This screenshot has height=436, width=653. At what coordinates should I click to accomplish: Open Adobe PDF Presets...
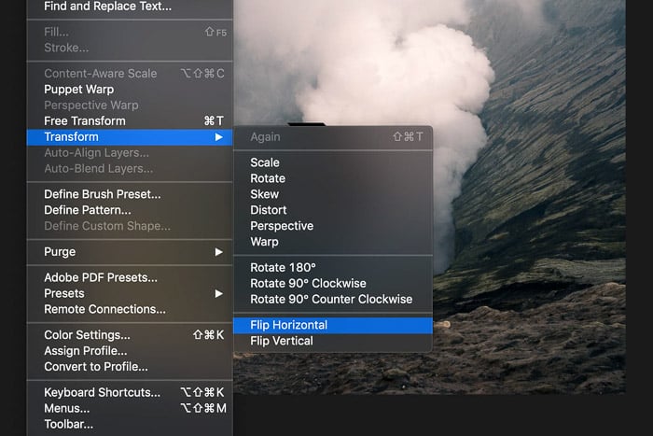130,278
